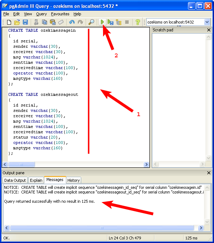Click the 'OK.' status bar text
Image resolution: width=214 pixels, height=243 pixels.
(x=6, y=238)
